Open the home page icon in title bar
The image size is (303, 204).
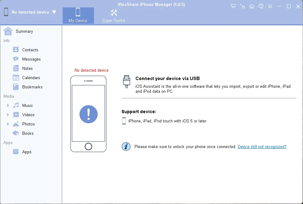[x=252, y=6]
